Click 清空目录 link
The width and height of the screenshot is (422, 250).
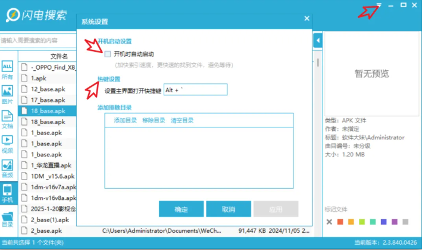(x=182, y=120)
